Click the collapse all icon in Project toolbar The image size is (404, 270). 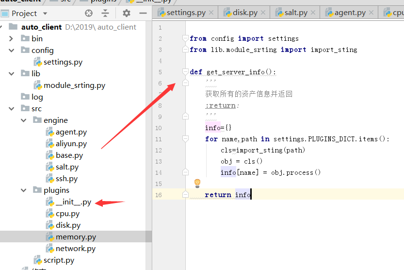tap(105, 13)
